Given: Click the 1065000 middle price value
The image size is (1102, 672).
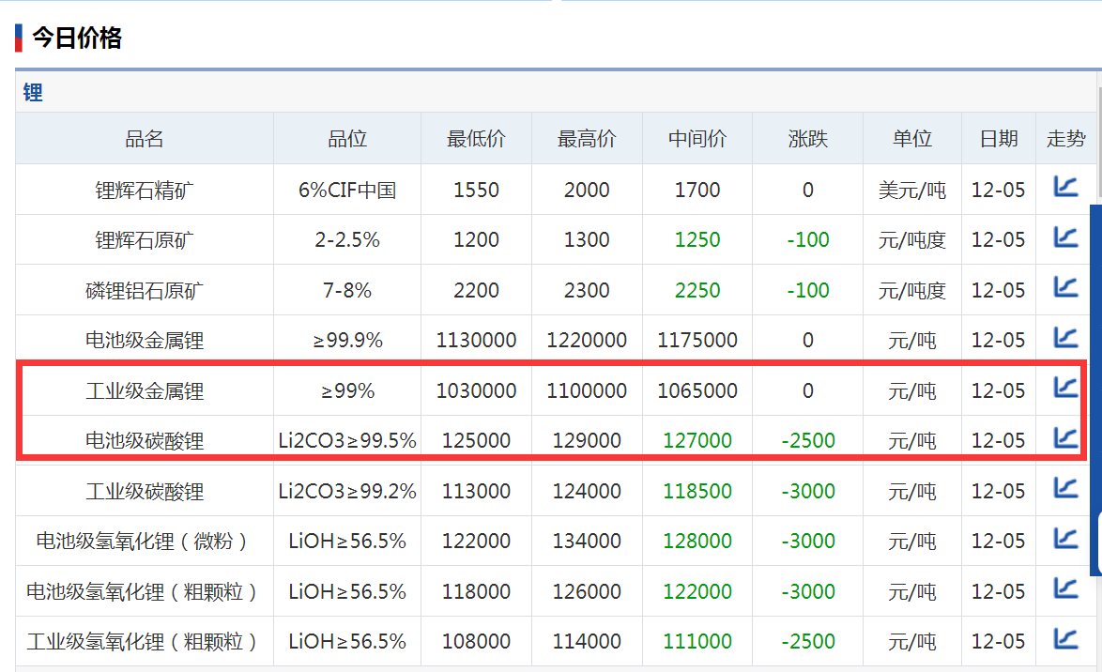Looking at the screenshot, I should pos(697,391).
